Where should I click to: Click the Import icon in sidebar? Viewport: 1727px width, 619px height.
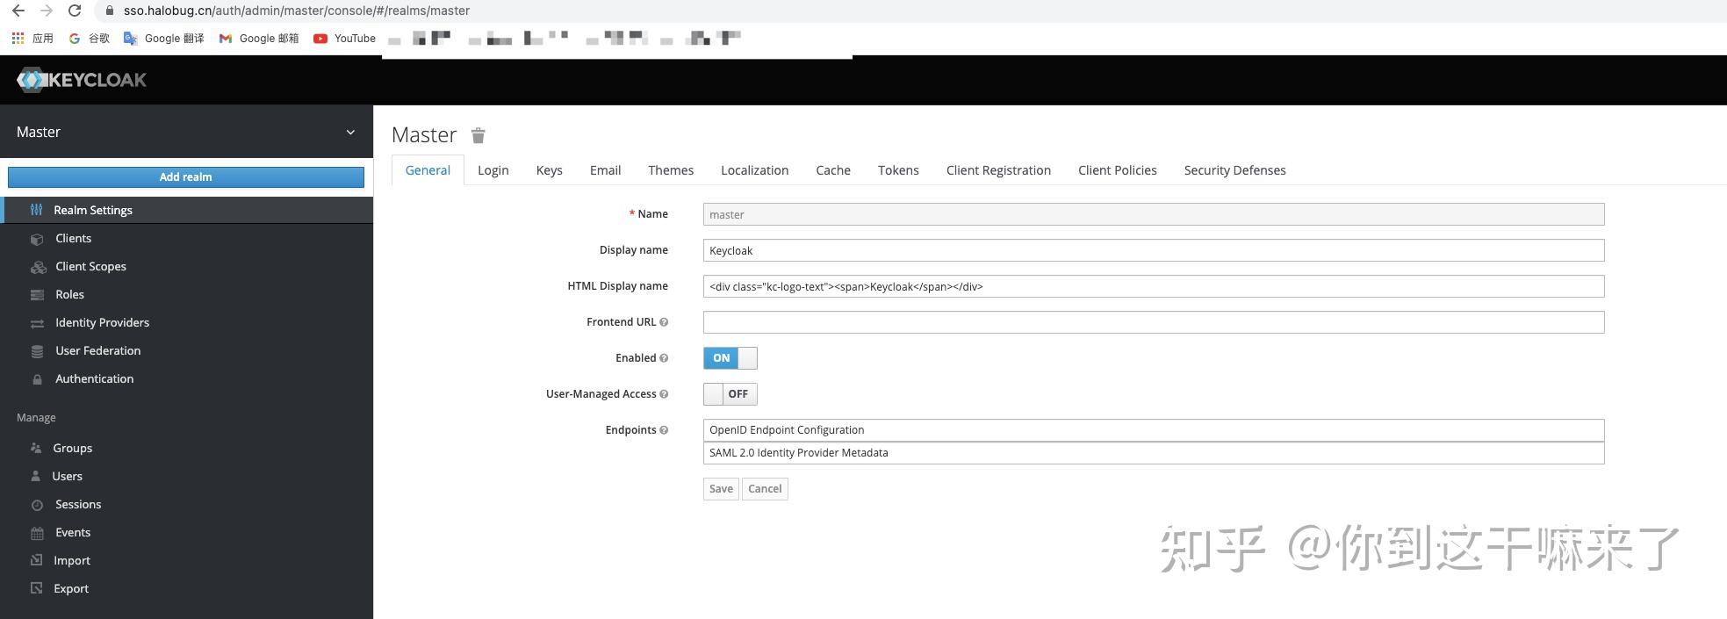point(36,560)
